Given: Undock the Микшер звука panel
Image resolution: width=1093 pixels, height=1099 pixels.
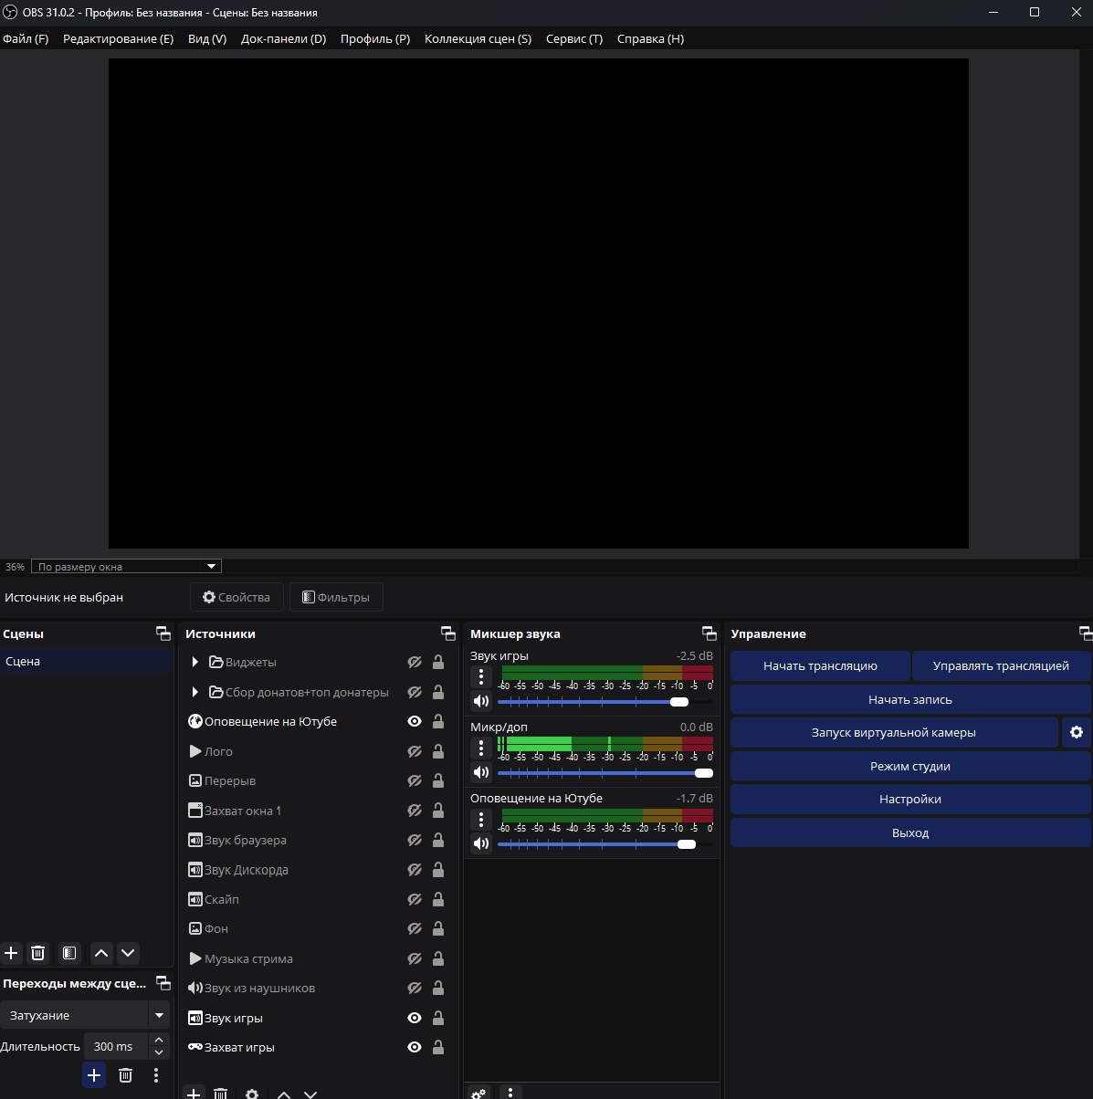Looking at the screenshot, I should 709,633.
